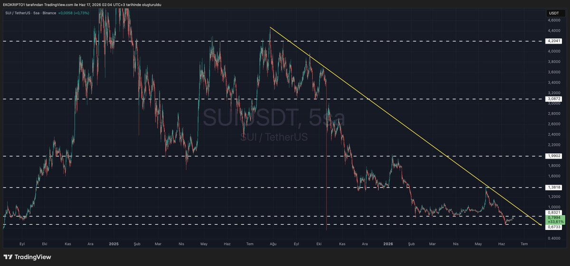Select the 4,2041 price line label

pyautogui.click(x=554, y=41)
